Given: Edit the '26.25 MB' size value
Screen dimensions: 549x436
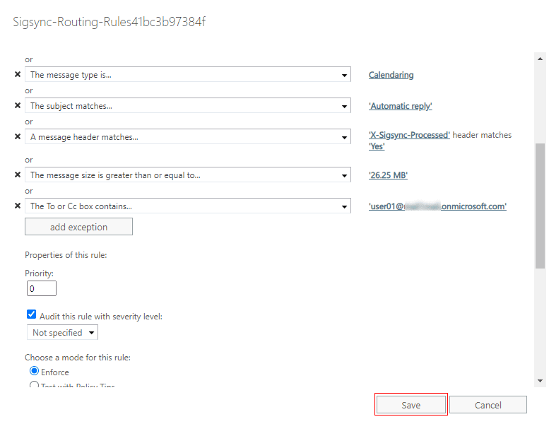Looking at the screenshot, I should click(x=388, y=175).
